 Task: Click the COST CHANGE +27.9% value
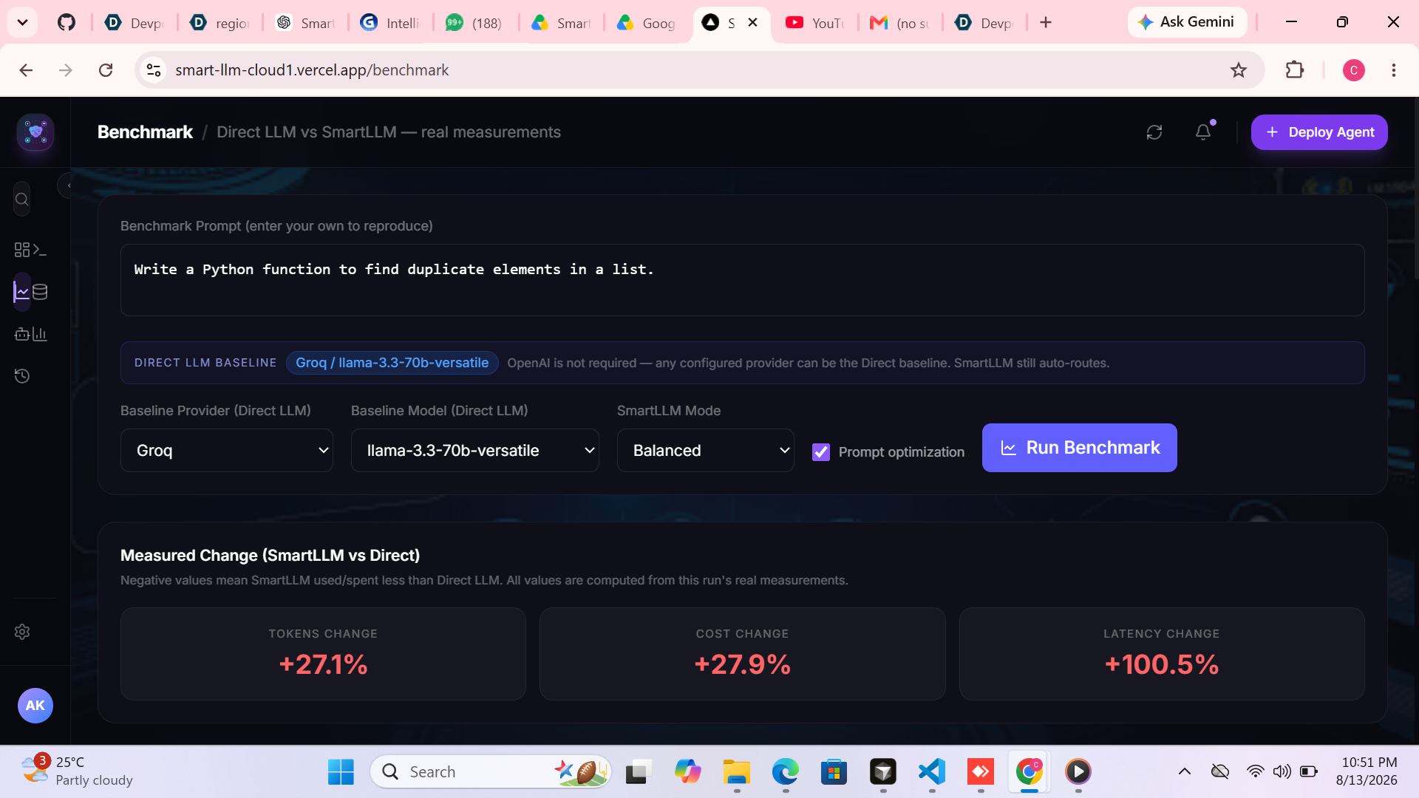pyautogui.click(x=743, y=664)
